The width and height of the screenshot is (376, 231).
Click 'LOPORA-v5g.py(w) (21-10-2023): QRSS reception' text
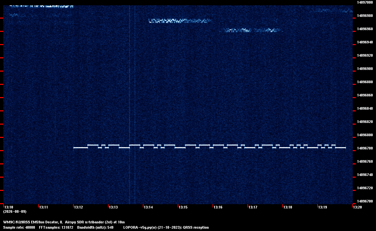click(x=166, y=227)
